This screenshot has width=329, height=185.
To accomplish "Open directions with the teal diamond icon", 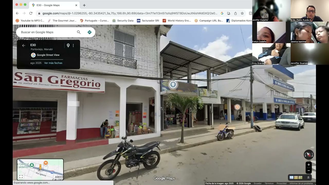I will point(89,32).
